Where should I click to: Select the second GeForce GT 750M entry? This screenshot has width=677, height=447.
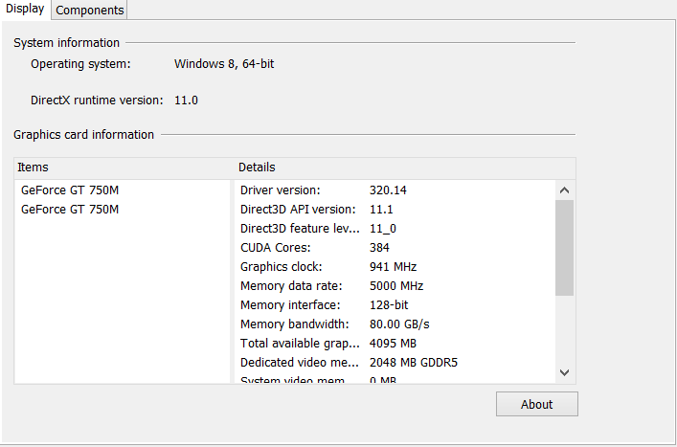[x=70, y=209]
